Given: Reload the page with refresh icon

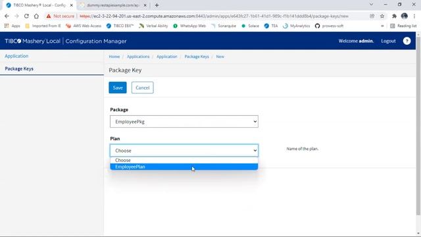Looking at the screenshot, I should pos(26,16).
